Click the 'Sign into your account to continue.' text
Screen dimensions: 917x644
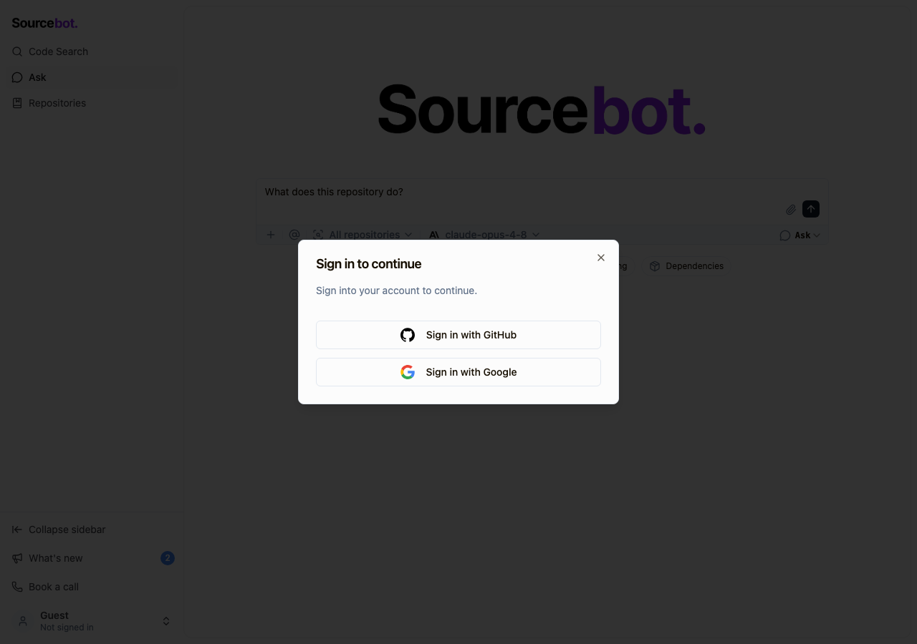(x=397, y=291)
